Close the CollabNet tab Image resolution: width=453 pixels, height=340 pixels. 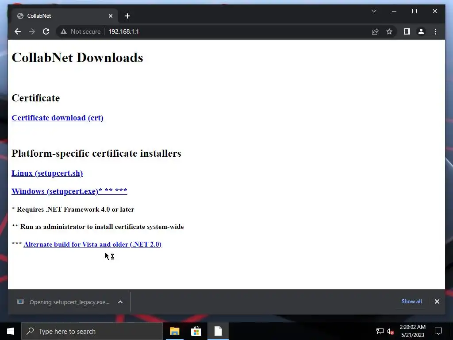coord(110,16)
